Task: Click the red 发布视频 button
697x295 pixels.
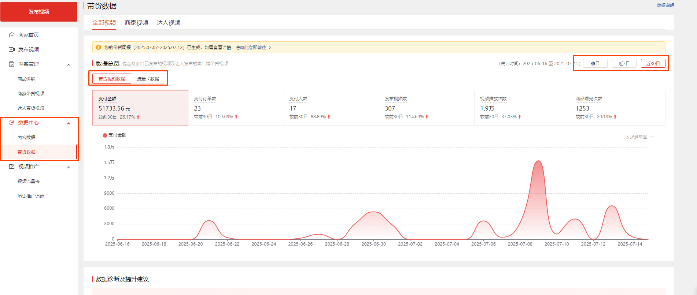Action: 39,12
